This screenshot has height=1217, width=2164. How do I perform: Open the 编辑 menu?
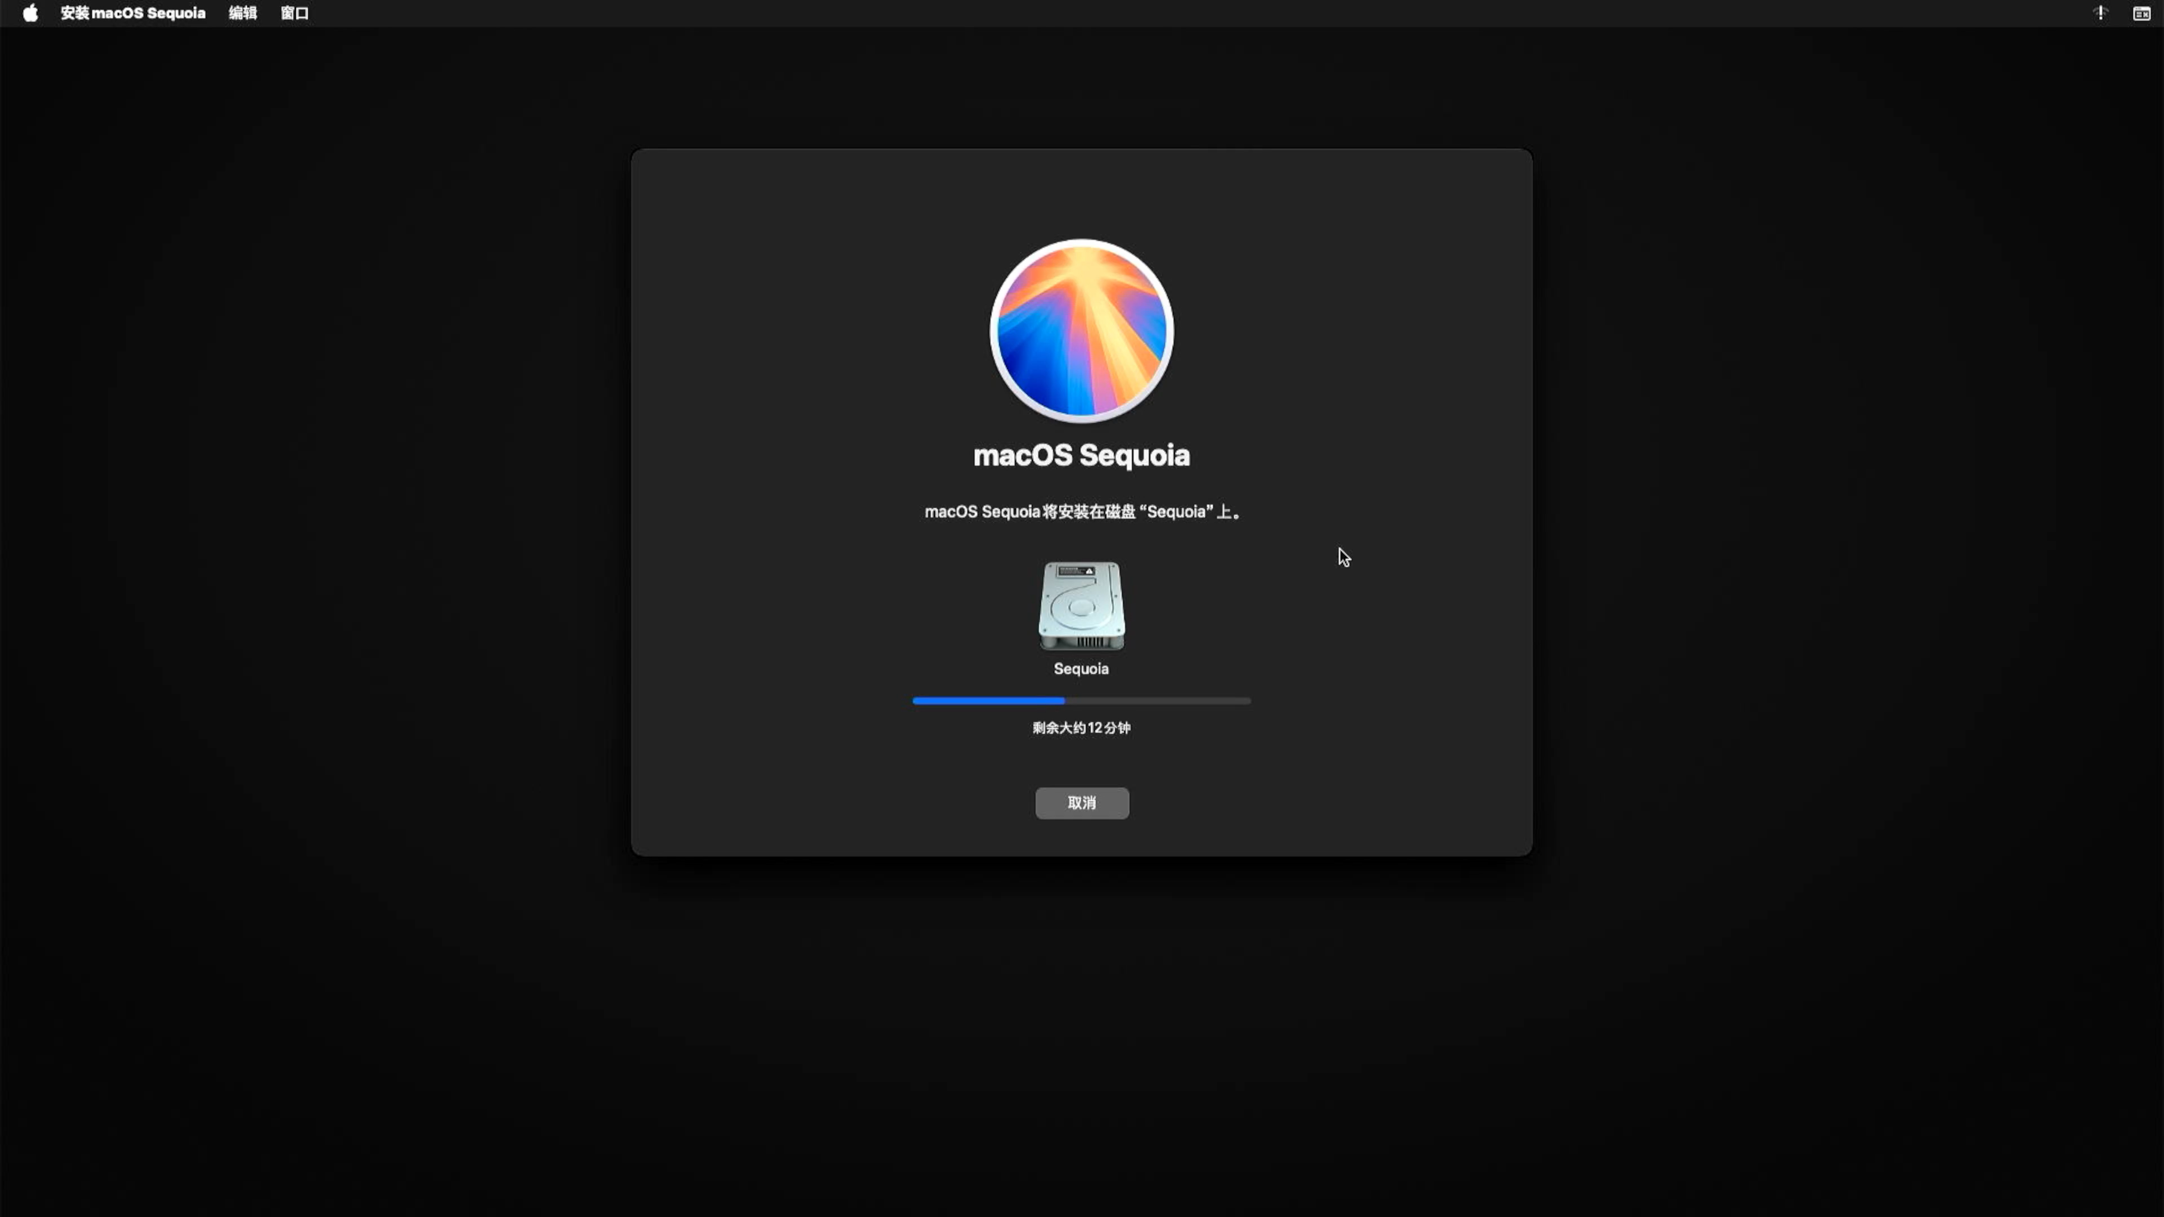pyautogui.click(x=243, y=12)
